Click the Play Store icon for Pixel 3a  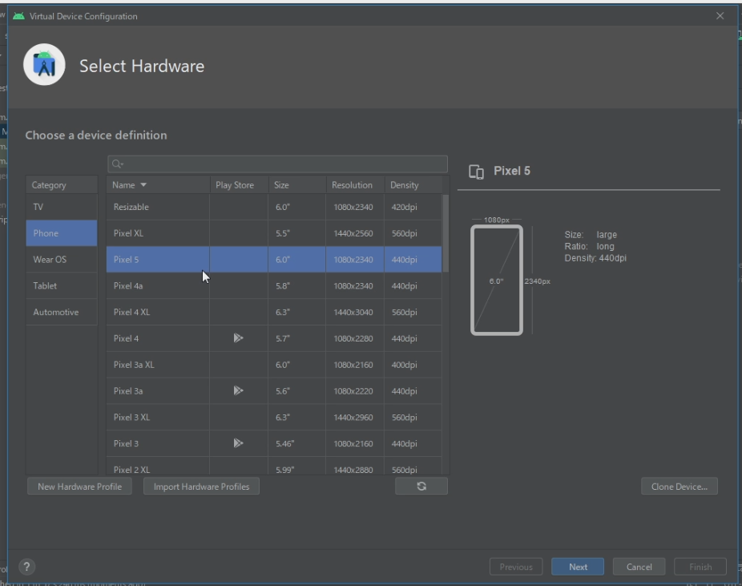[x=238, y=391]
